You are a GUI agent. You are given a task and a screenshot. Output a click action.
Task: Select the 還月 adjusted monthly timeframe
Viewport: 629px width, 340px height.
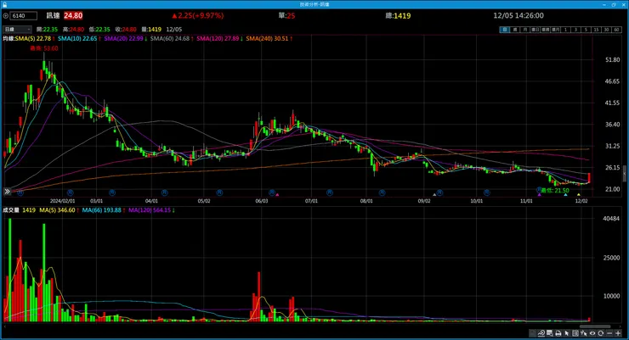coord(556,30)
